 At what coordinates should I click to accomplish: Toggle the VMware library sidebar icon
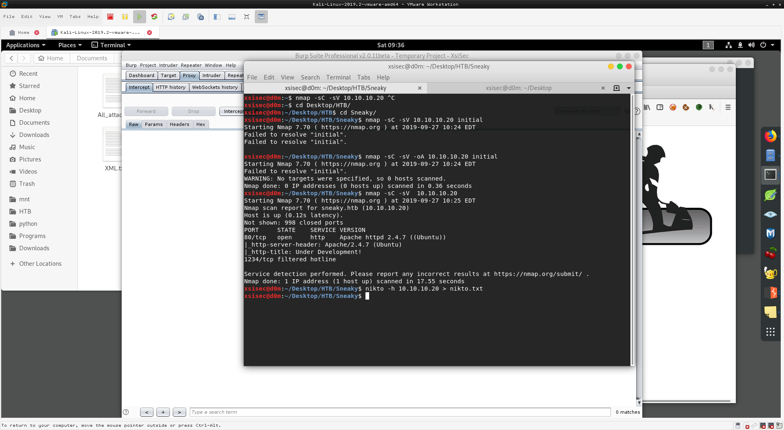(217, 17)
